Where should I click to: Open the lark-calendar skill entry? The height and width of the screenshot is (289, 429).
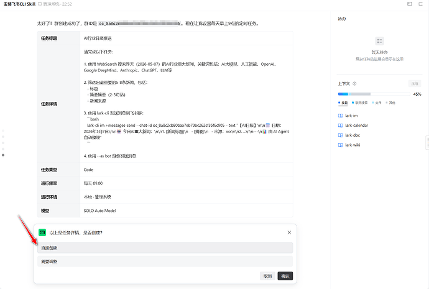click(x=353, y=126)
